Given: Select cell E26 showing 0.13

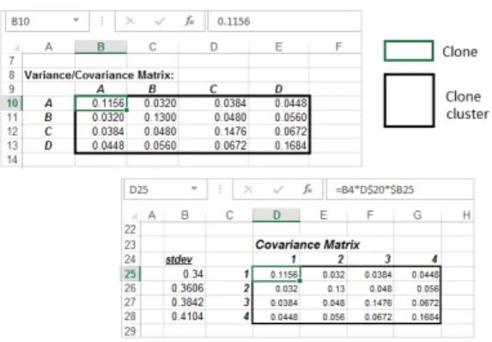Looking at the screenshot, I should coord(324,288).
